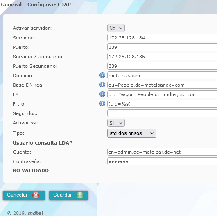
Task: Focus the Servidor IP field
Action: tap(162, 38)
